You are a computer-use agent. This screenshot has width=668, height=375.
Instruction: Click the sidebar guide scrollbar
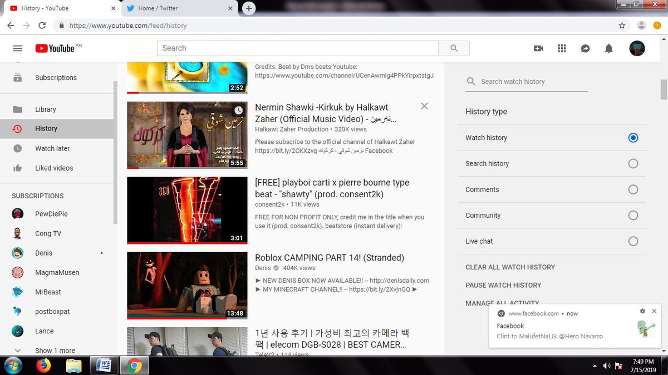coord(116,153)
